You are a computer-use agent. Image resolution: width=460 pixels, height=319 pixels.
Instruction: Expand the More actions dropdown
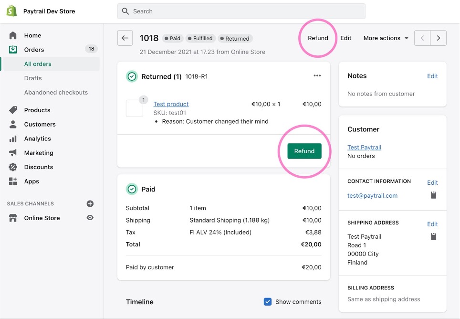386,38
